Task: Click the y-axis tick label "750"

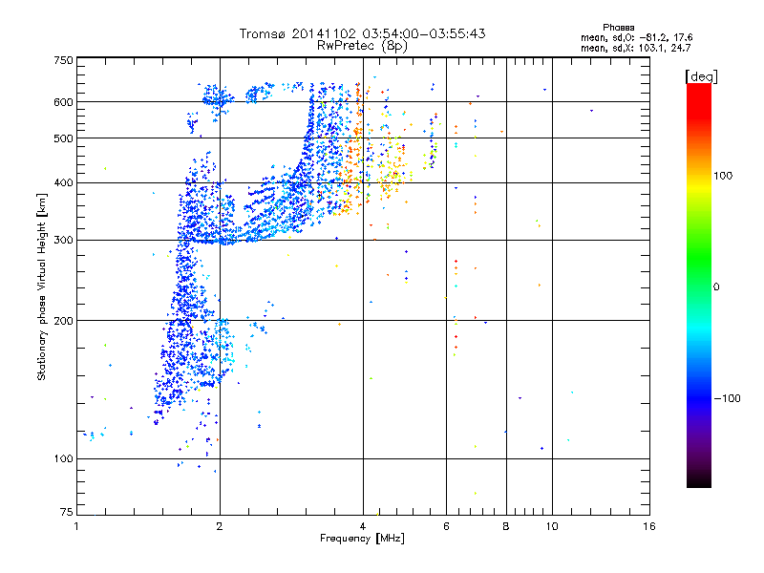Action: [63, 60]
